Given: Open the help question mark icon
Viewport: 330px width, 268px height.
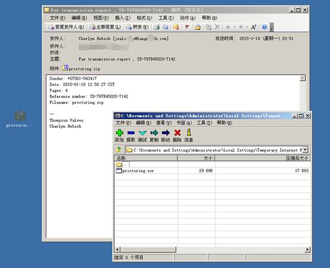Looking at the screenshot, I should [x=264, y=27].
